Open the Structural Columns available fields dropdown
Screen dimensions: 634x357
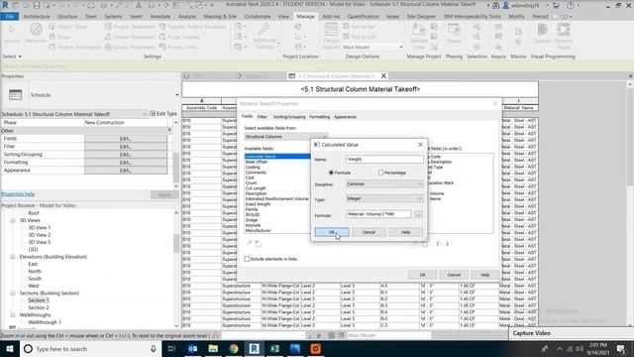(x=286, y=137)
